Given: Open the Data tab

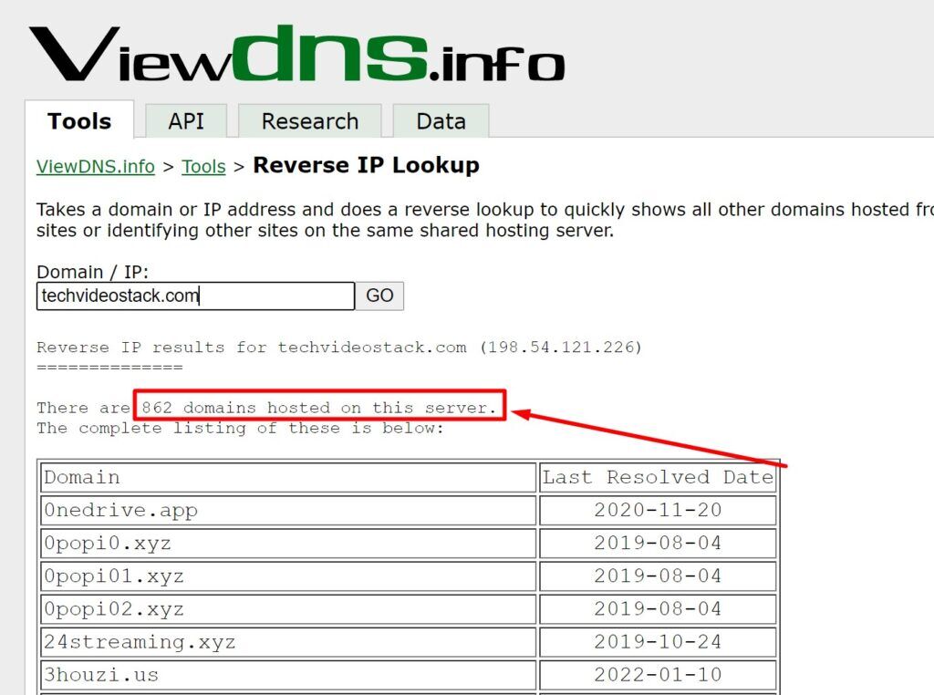Looking at the screenshot, I should click(x=441, y=121).
